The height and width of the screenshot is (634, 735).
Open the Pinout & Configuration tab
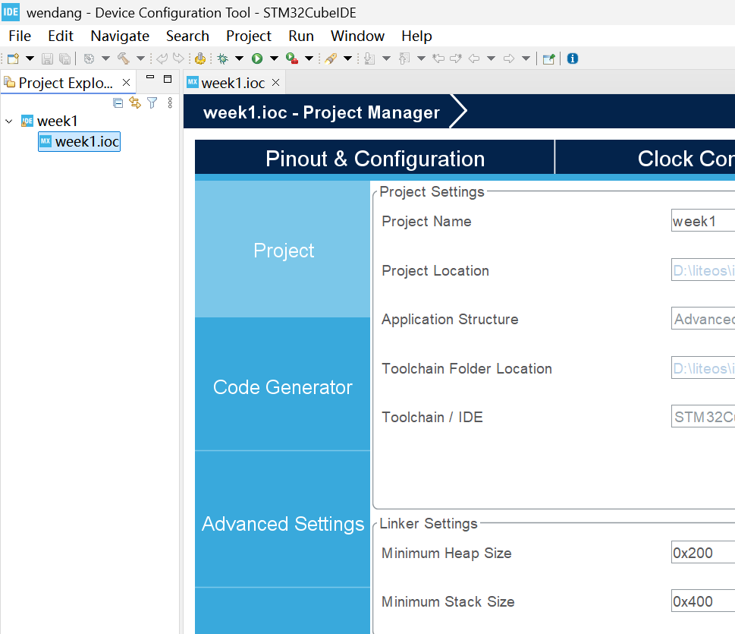[x=375, y=159]
